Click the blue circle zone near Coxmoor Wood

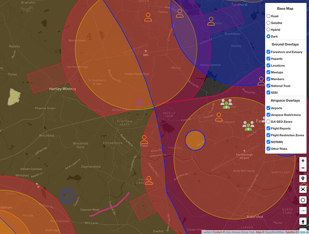(67, 196)
